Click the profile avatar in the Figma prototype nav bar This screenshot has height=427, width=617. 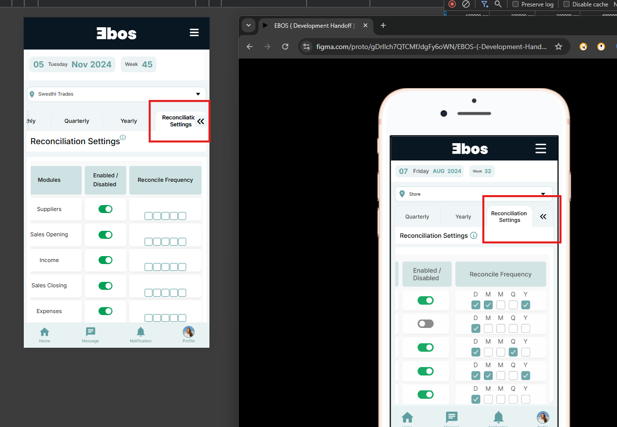coord(543,418)
